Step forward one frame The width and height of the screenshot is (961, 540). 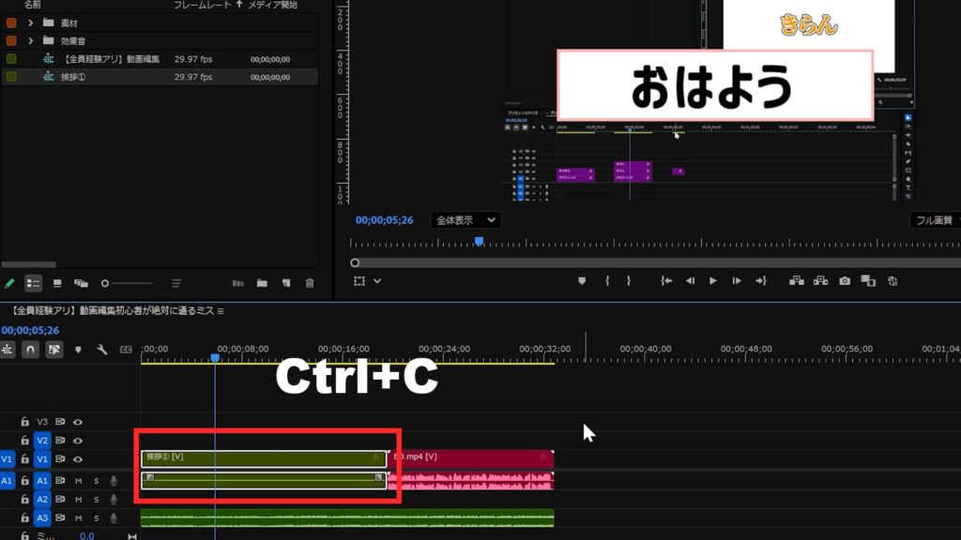click(x=737, y=281)
